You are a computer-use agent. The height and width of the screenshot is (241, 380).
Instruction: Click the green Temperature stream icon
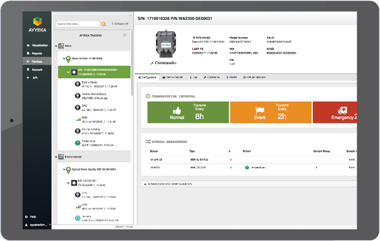77,142
